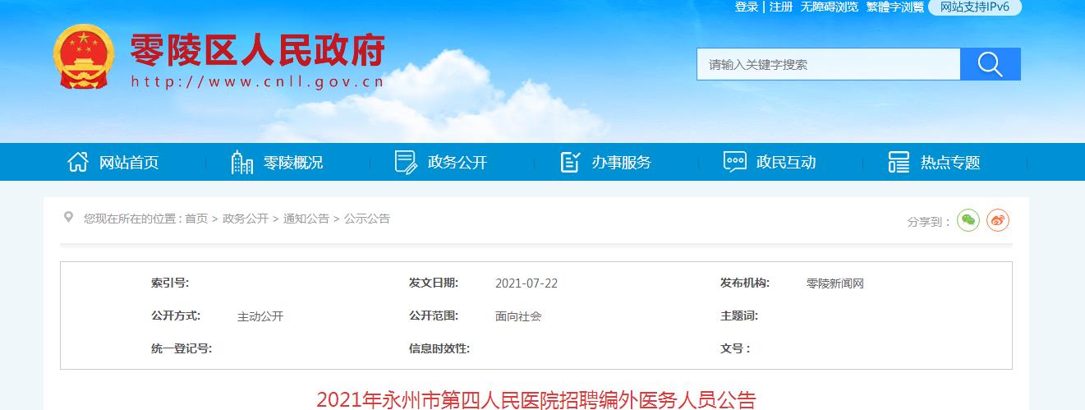Open the 网站首页 menu item
This screenshot has width=1085, height=410.
point(129,163)
